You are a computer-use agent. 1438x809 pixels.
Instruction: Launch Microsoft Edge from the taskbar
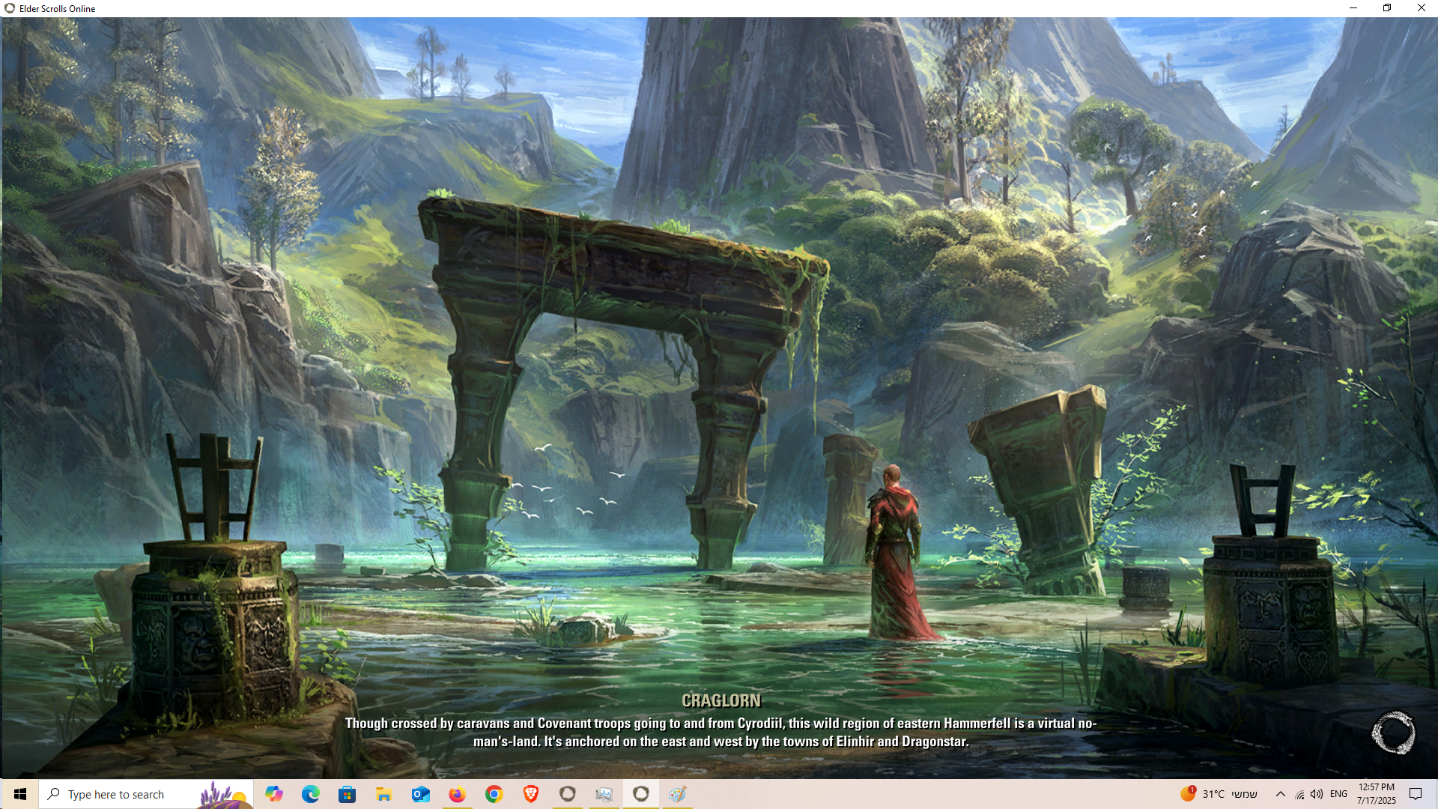pos(310,794)
